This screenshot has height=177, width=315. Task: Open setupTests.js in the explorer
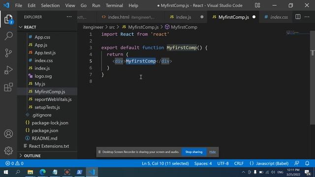click(47, 107)
